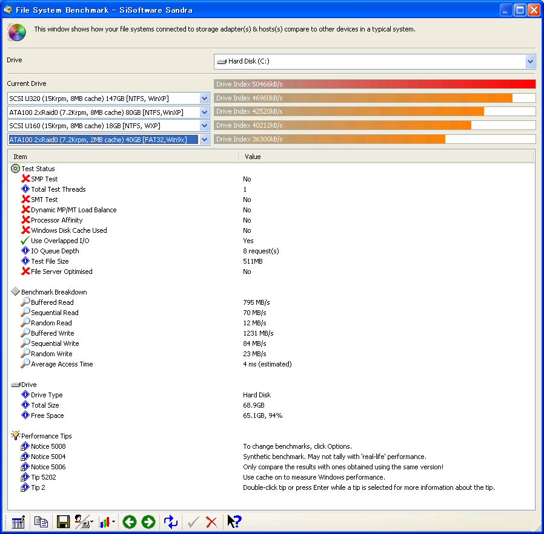This screenshot has height=534, width=544.
Task: Minimize the File System Benchmark window
Action: [x=506, y=10]
